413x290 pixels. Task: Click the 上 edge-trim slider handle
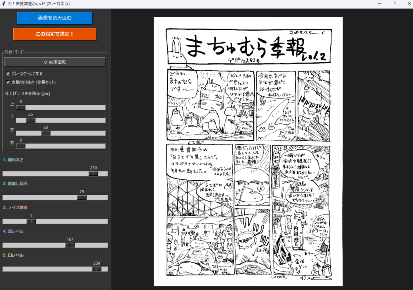coord(20,107)
